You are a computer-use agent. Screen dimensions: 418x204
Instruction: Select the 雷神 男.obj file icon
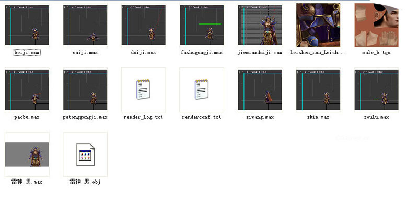point(85,155)
